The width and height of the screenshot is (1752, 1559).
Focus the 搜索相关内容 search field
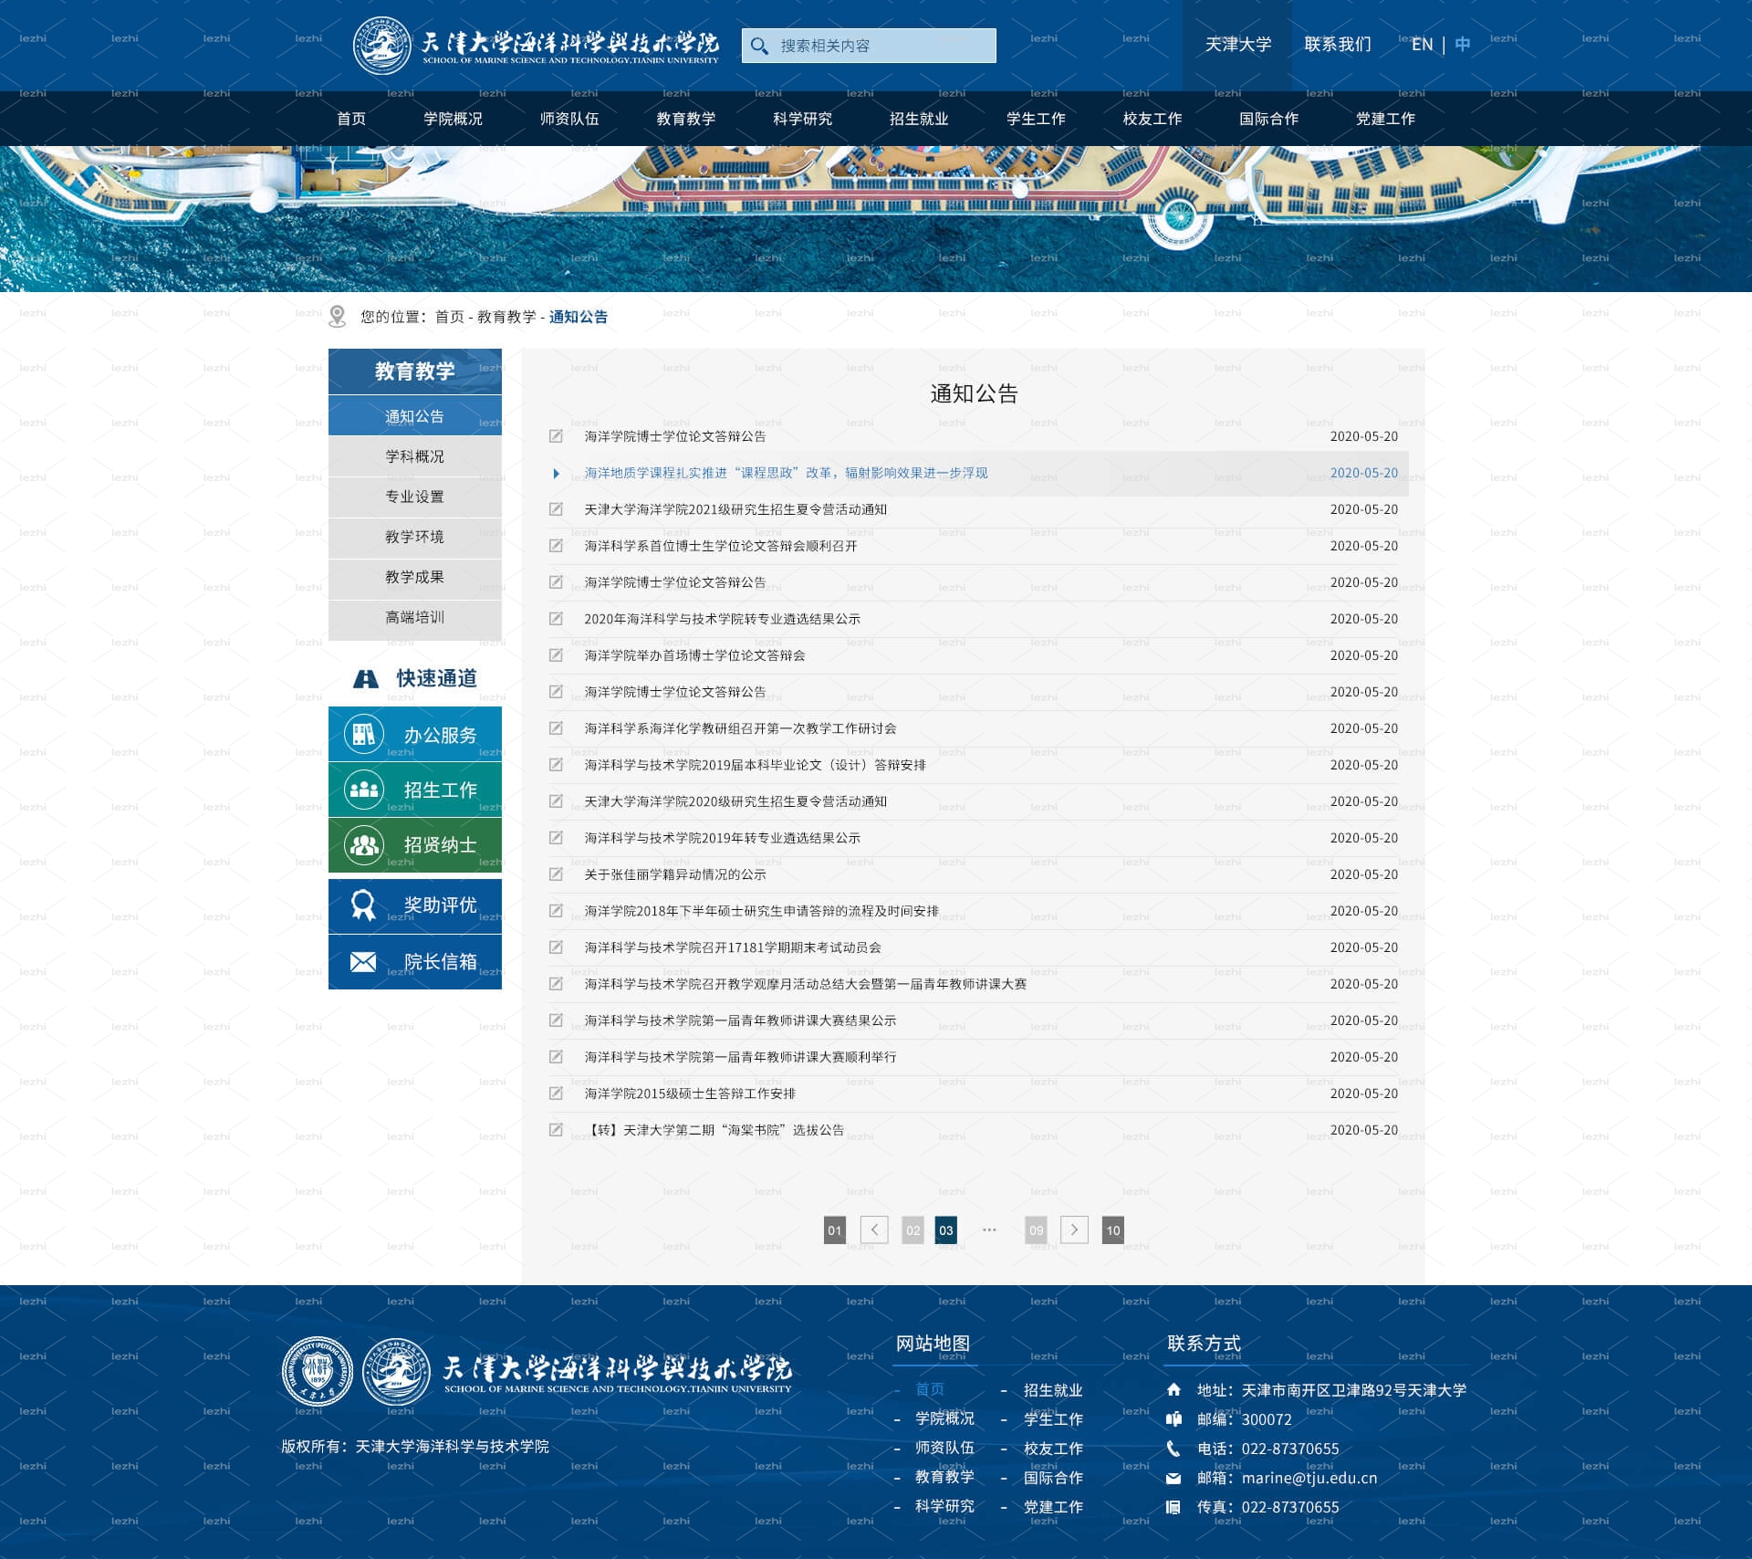point(869,46)
